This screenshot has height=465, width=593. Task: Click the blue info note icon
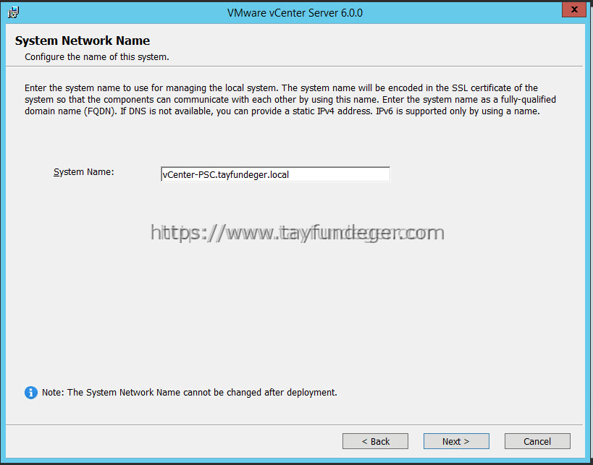tap(31, 393)
